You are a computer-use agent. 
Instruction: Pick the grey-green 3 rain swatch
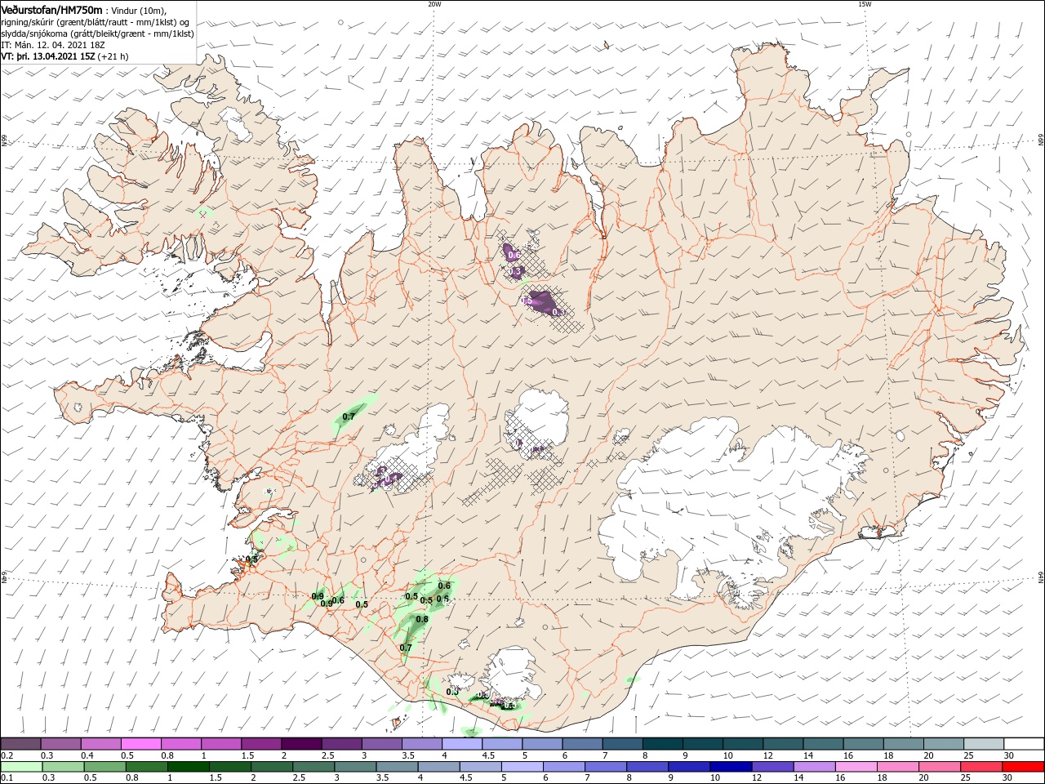(354, 767)
